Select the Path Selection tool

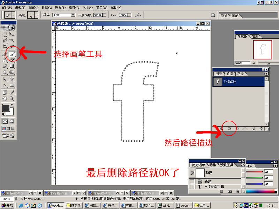click(5, 79)
